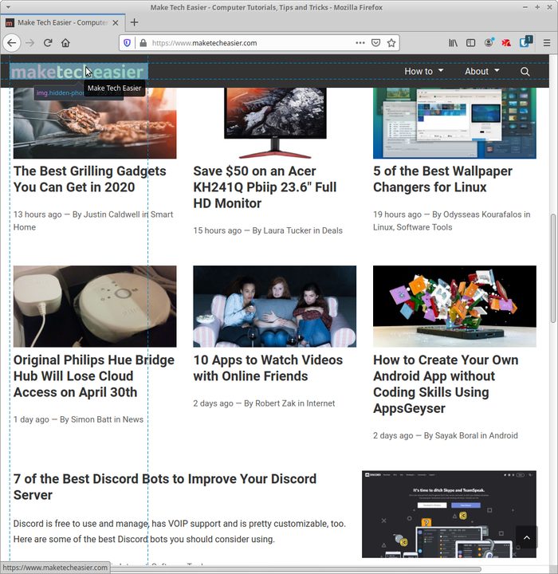Open the Acer KH241Q monitor deal article
This screenshot has height=574, width=558.
coord(265,187)
